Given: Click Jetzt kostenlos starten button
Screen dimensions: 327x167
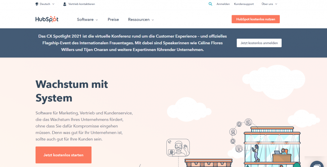Looking at the screenshot, I should pos(63,155).
